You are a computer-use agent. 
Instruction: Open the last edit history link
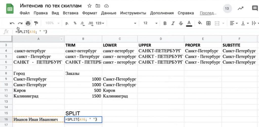point(208,13)
